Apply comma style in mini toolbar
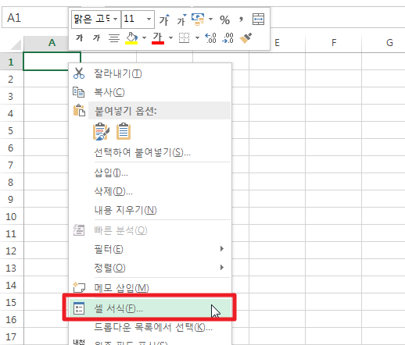 pyautogui.click(x=241, y=20)
